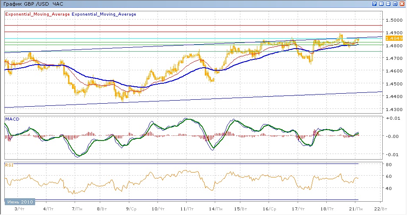Click the MACD indicator panel label
407x216 pixels.
12,118
